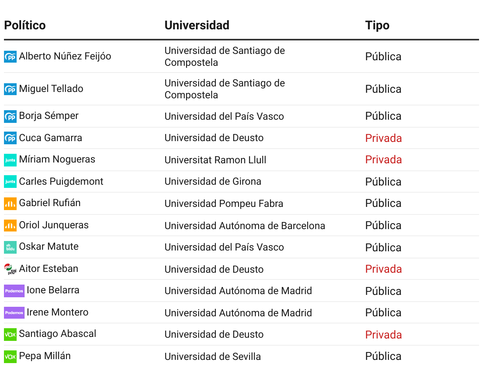The height and width of the screenshot is (371, 483).
Task: Click the ERC logo next to Gabriel Rufián
Action: click(10, 203)
